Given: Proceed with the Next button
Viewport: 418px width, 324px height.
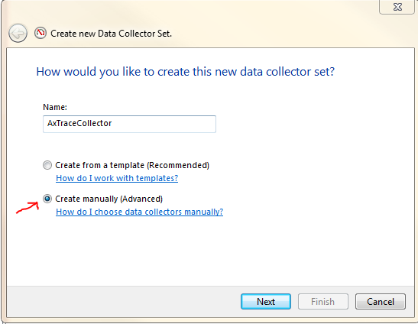Looking at the screenshot, I should click(266, 302).
